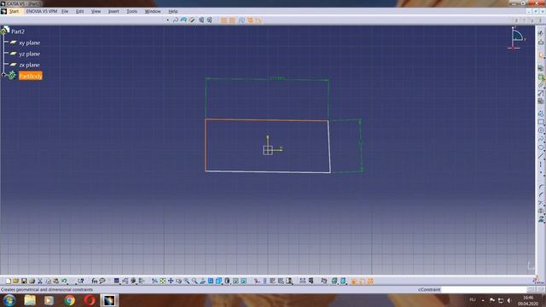The width and height of the screenshot is (546, 307).
Task: Click the white bottom line of rectangle
Action: pos(268,171)
